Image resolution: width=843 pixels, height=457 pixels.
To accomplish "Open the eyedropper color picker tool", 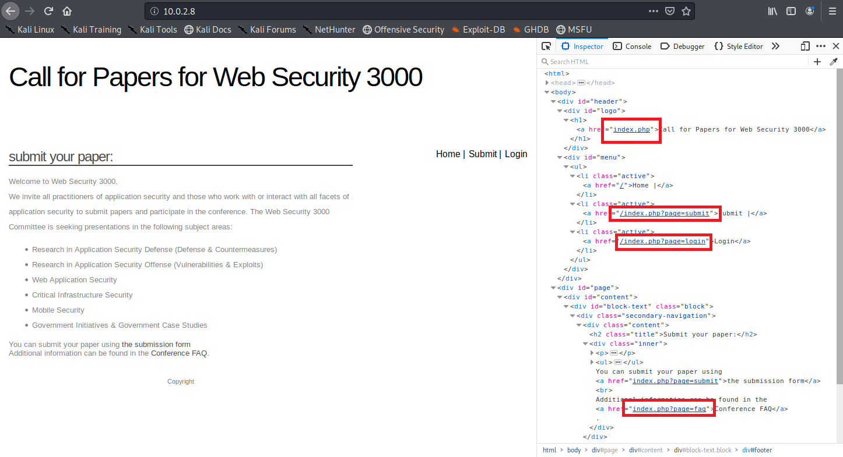I will [834, 62].
